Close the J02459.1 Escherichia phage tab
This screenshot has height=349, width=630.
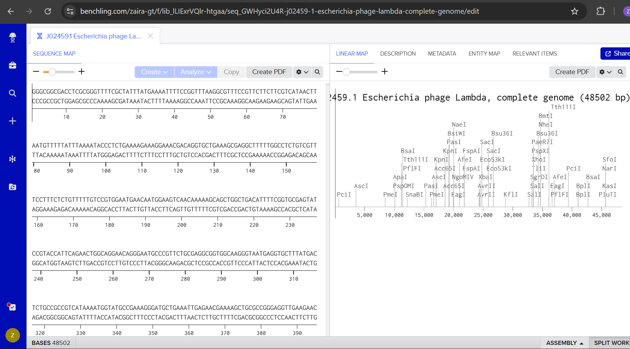click(151, 36)
